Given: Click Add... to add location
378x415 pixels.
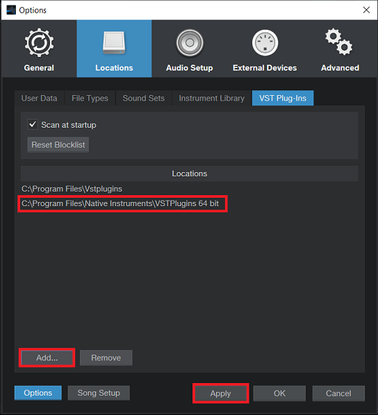Looking at the screenshot, I should [x=47, y=358].
